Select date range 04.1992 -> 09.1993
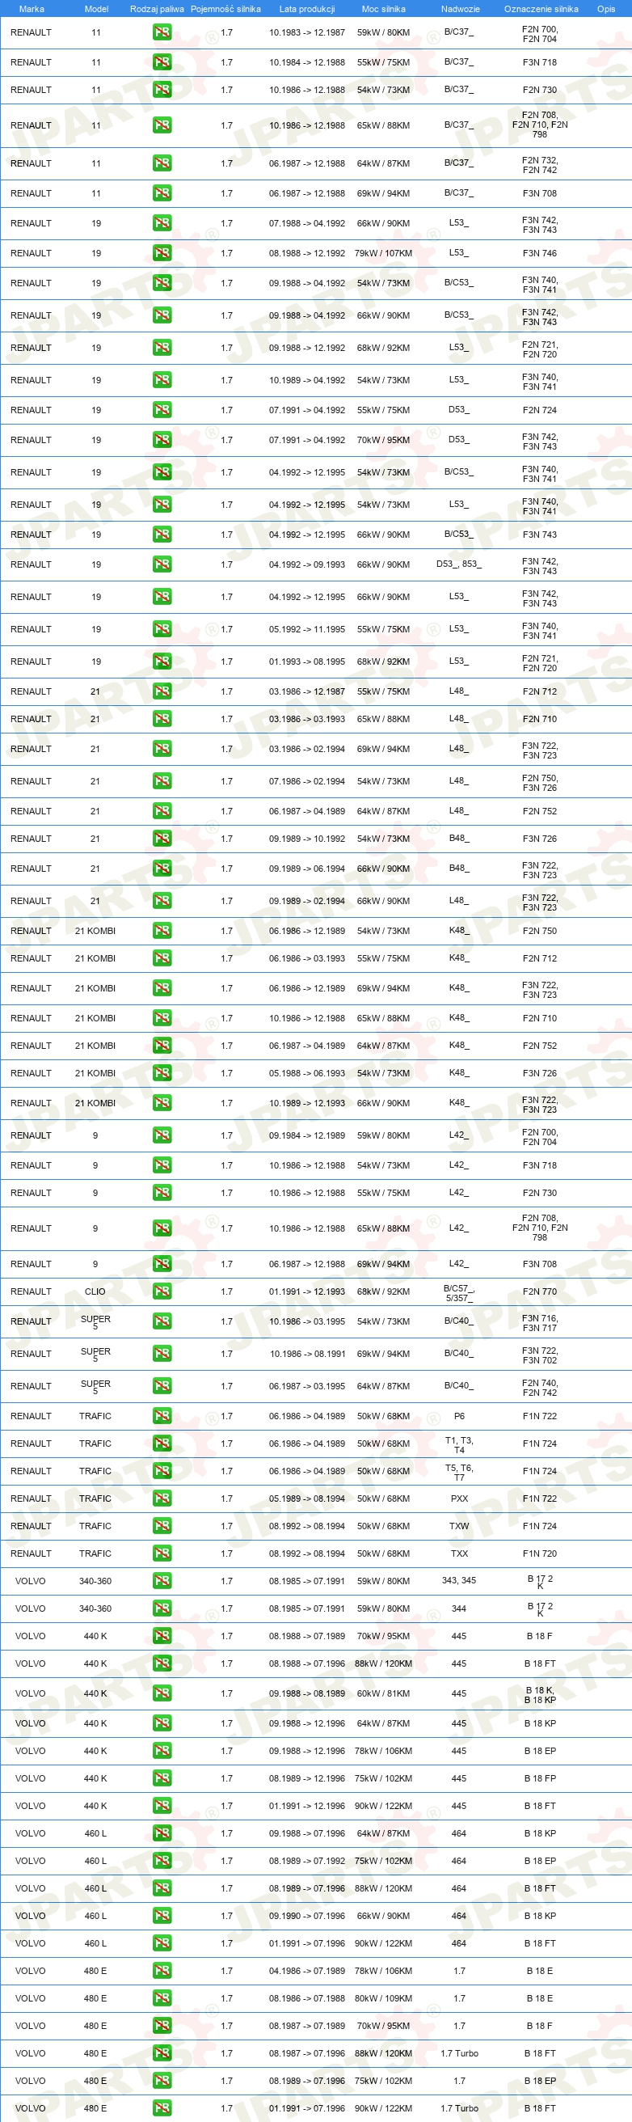The image size is (632, 2122). (307, 564)
